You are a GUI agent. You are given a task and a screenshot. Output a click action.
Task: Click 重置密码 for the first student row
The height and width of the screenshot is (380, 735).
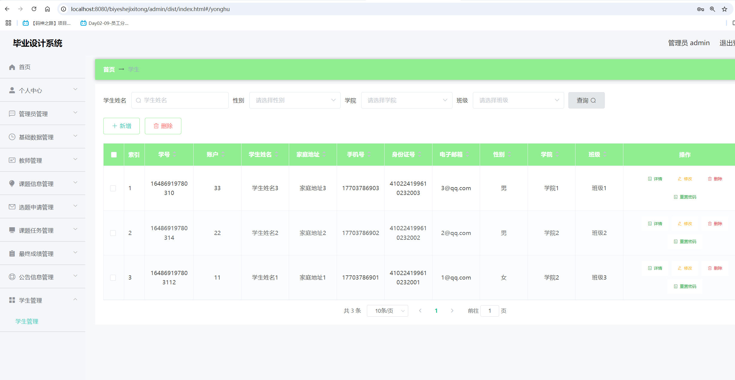[685, 197]
